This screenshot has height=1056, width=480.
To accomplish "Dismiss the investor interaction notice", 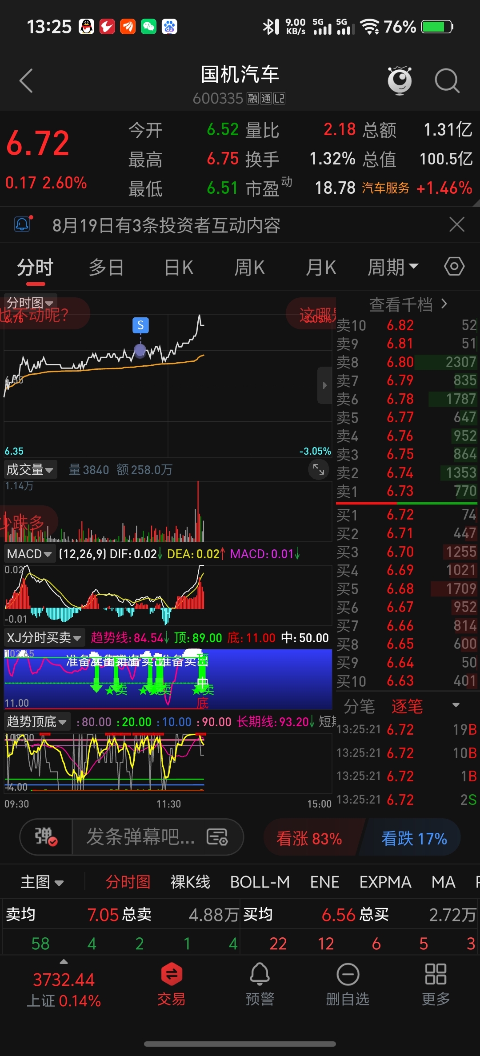I will (x=457, y=224).
